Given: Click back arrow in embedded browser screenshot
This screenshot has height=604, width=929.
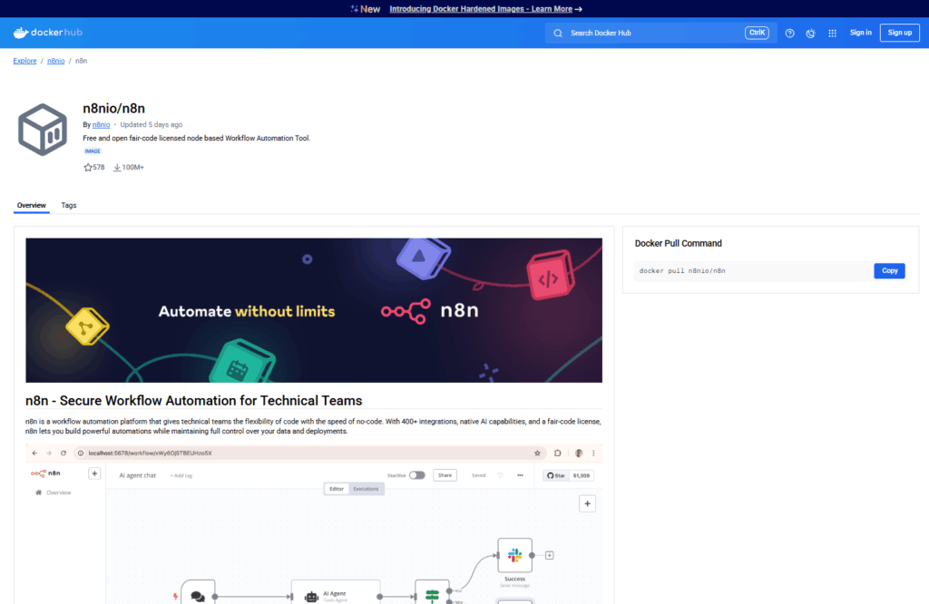Looking at the screenshot, I should tap(34, 453).
